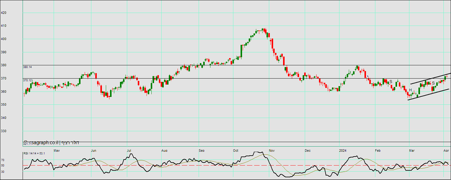Click the Mar month label on time axis
The image size is (451, 180).
coord(412,150)
